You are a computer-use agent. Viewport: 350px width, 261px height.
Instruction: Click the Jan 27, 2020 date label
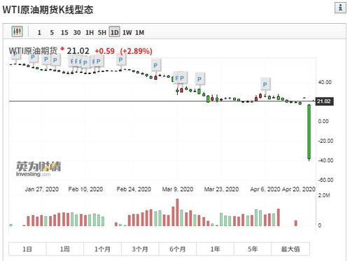[42, 189]
